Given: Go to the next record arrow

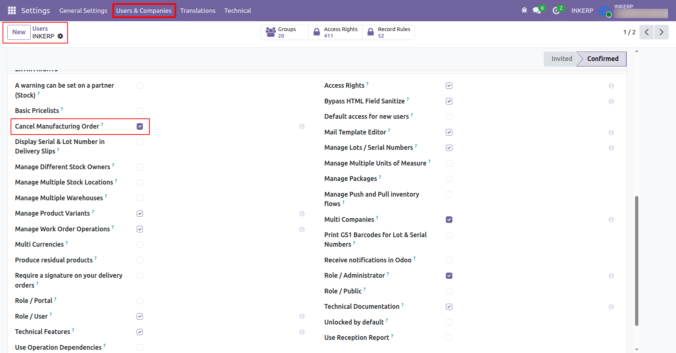Looking at the screenshot, I should pyautogui.click(x=661, y=32).
